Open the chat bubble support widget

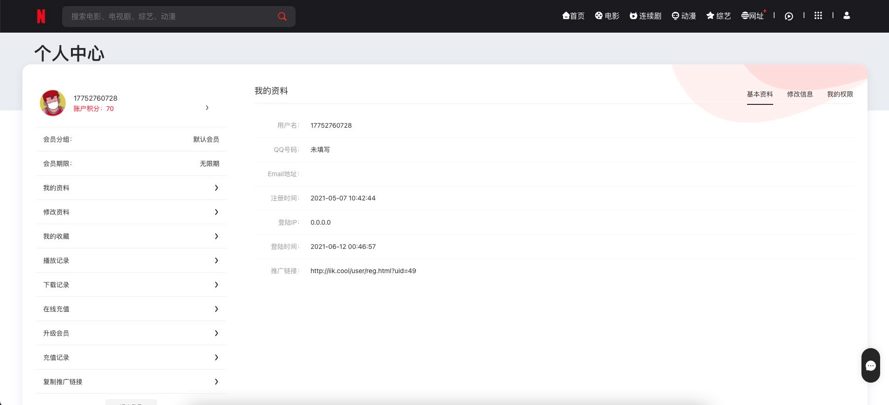871,365
